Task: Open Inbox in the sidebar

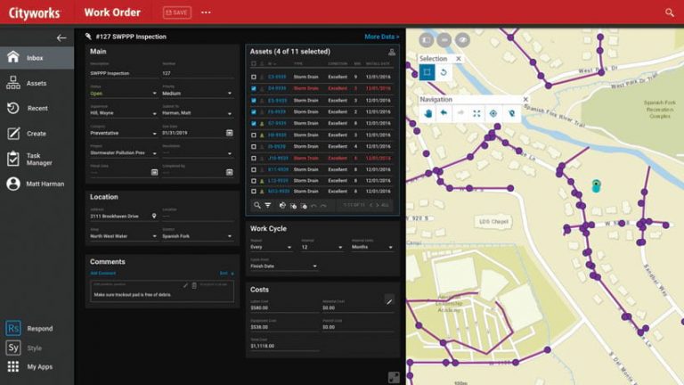Action: click(x=37, y=58)
